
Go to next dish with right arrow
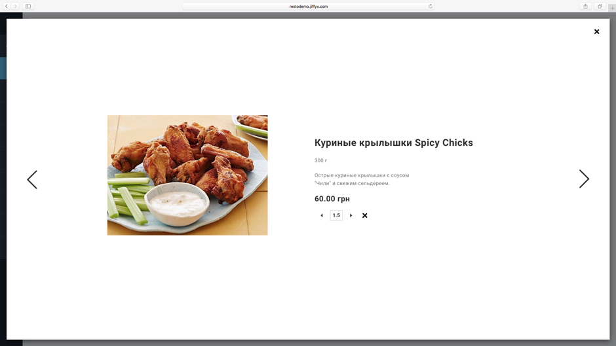click(x=584, y=179)
